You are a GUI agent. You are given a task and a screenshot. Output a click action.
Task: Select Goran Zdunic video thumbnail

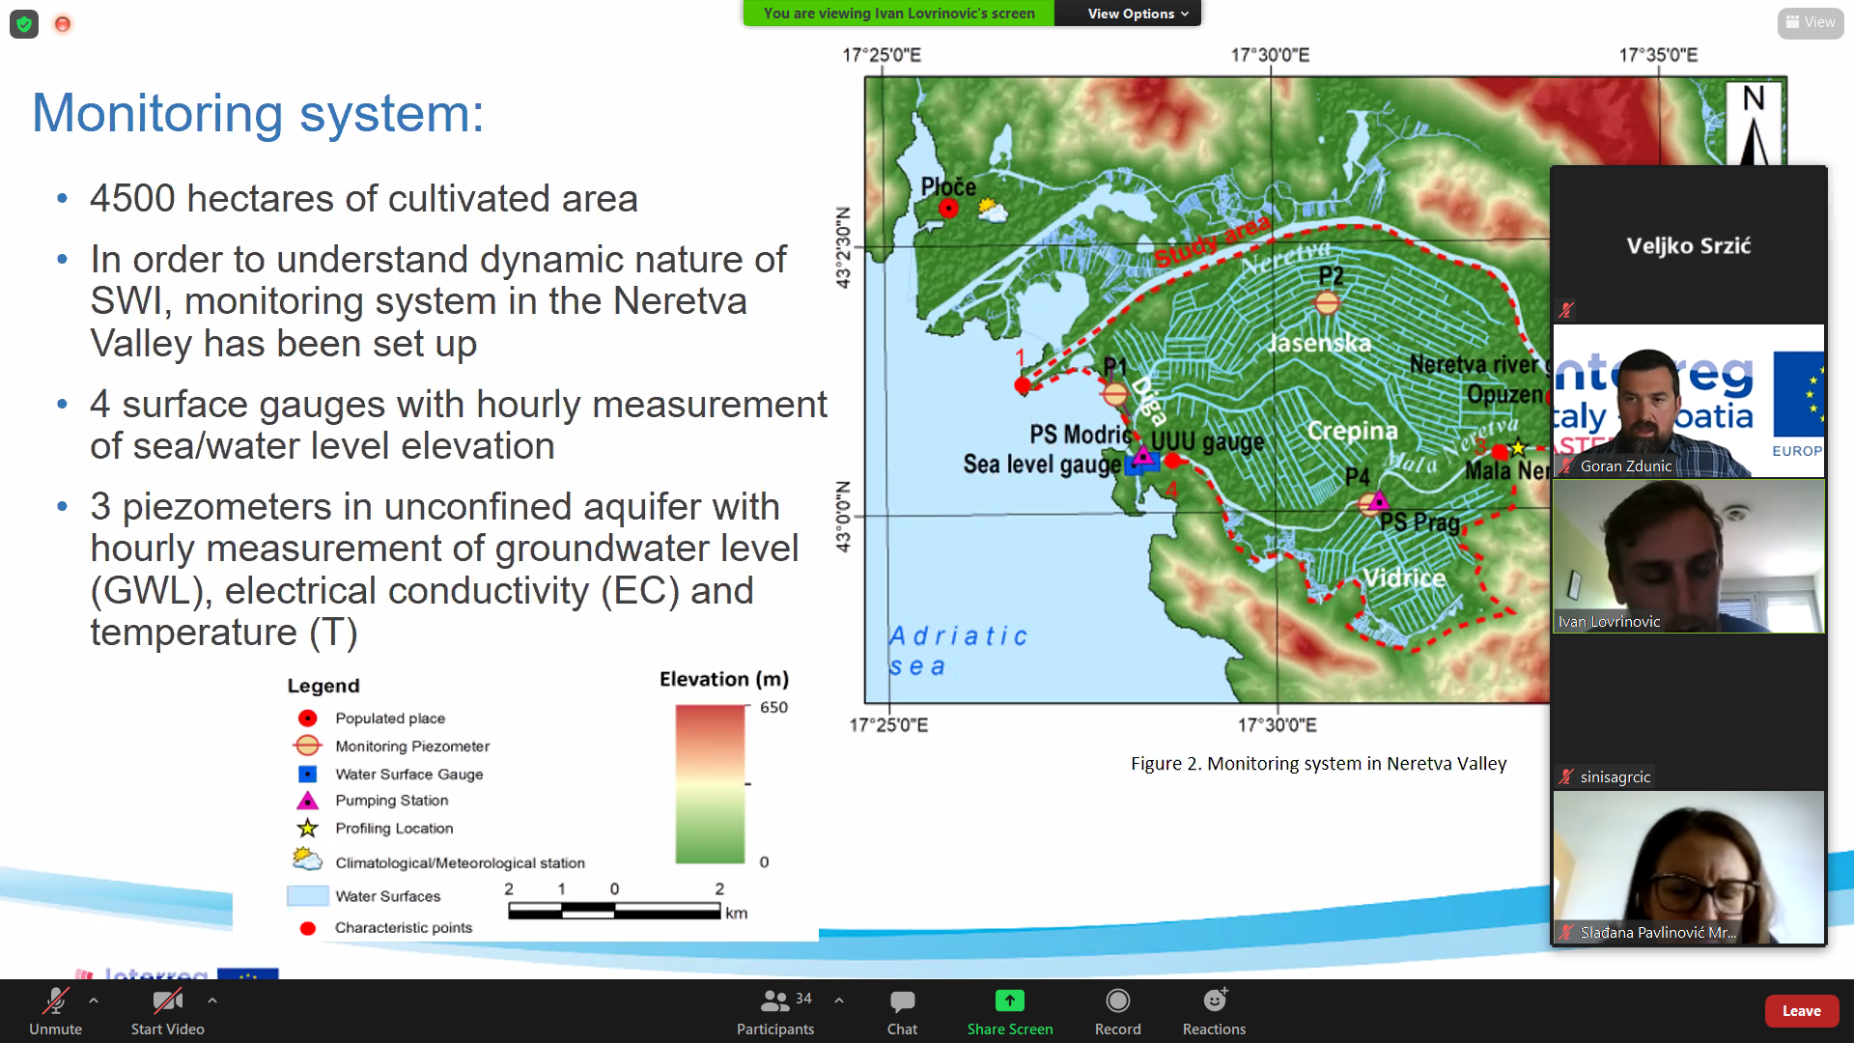pos(1688,401)
